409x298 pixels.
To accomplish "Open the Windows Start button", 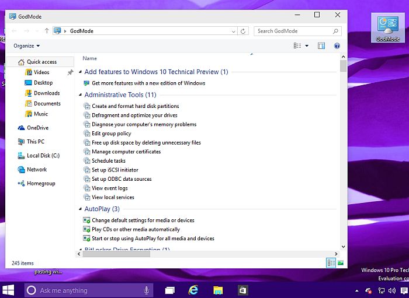I will (x=8, y=290).
